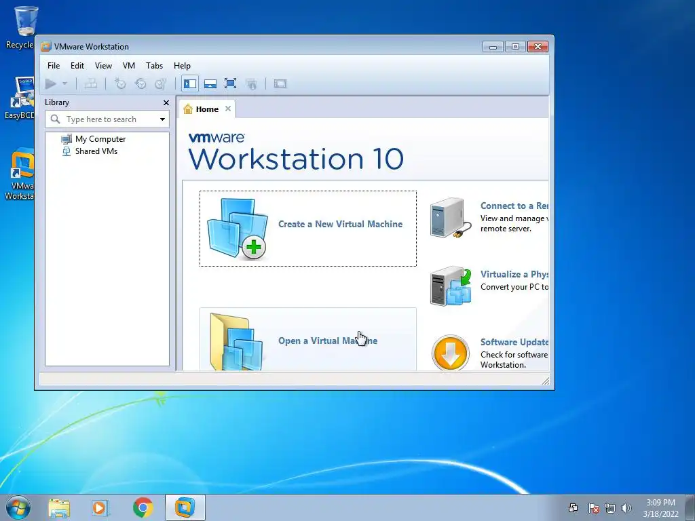
Task: Click the Software Updates link
Action: 514,342
